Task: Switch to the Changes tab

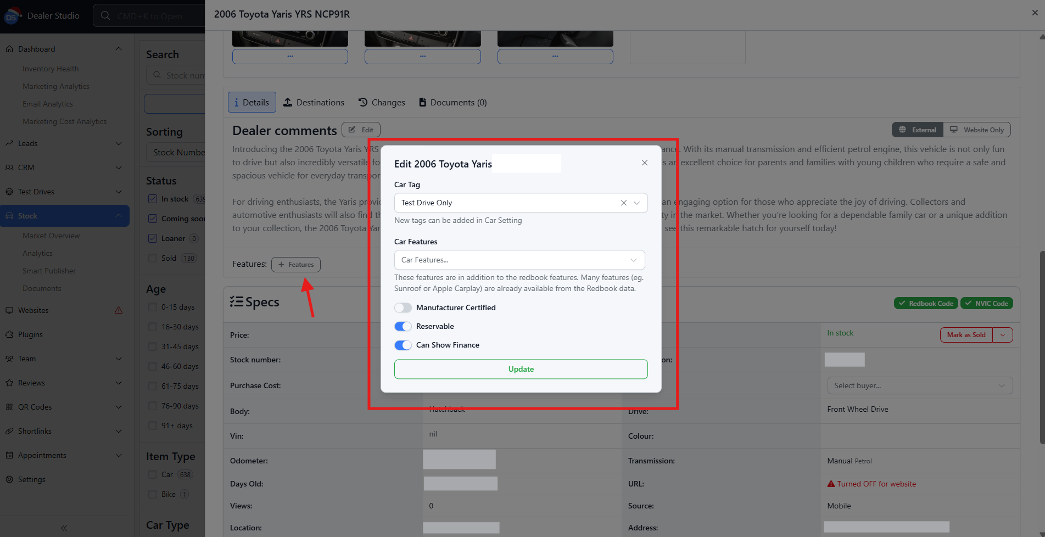Action: (382, 102)
